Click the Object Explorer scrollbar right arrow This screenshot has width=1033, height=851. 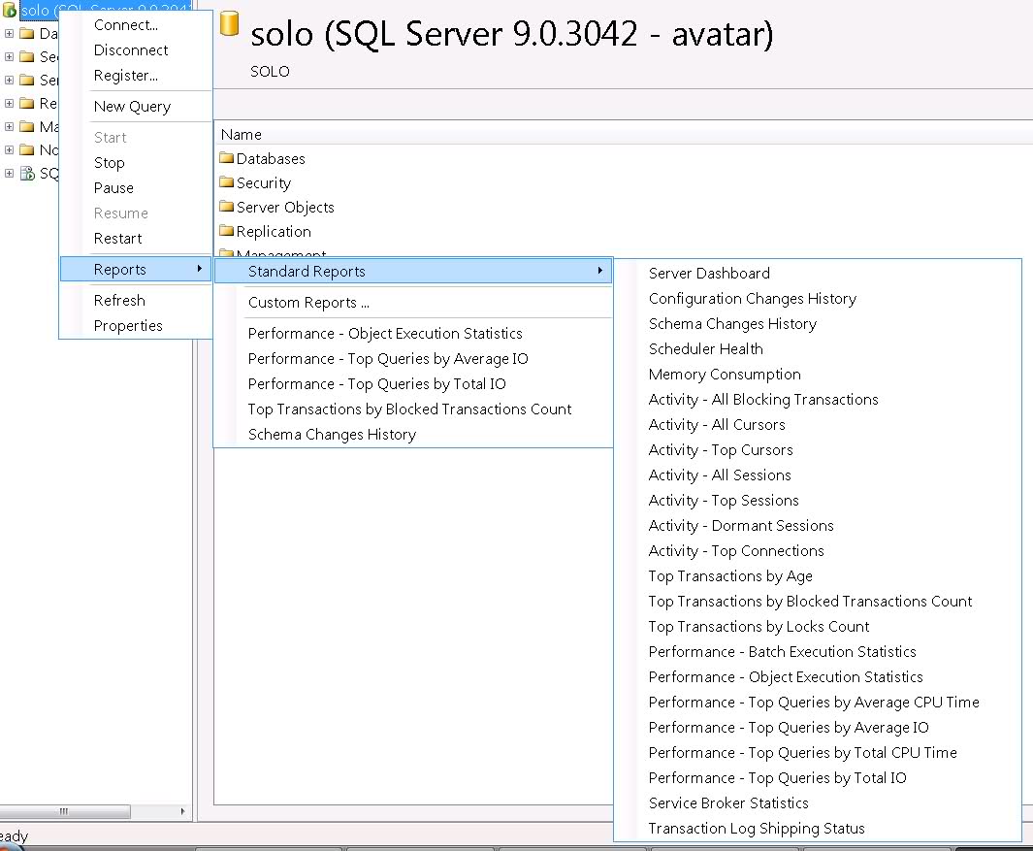182,811
